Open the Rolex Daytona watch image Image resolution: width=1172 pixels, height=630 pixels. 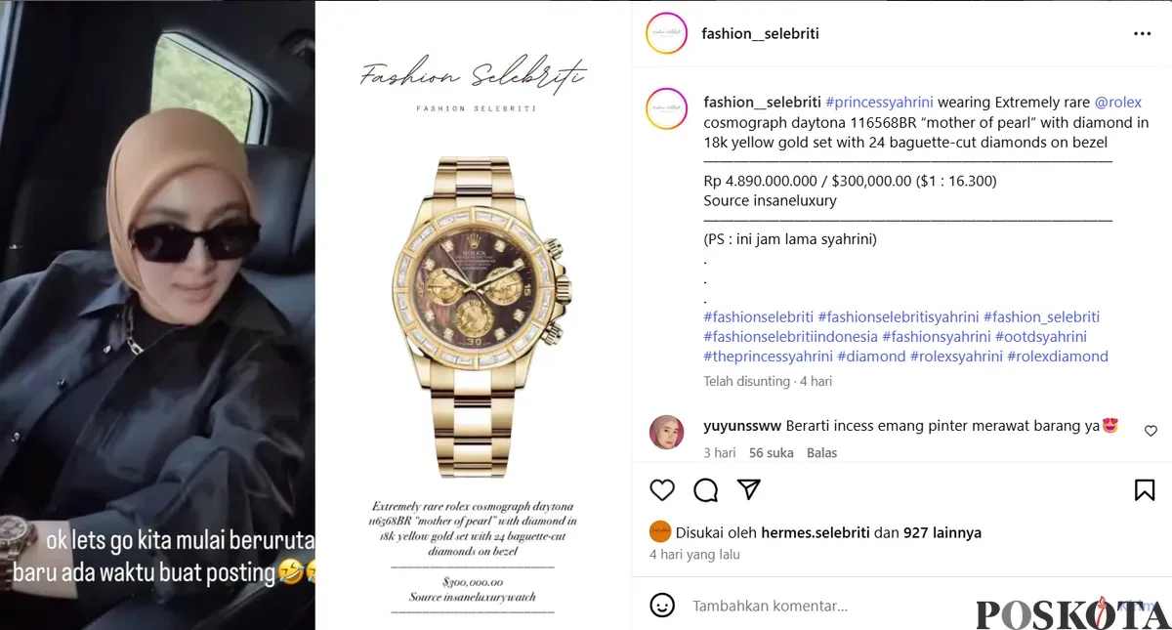pos(473,315)
